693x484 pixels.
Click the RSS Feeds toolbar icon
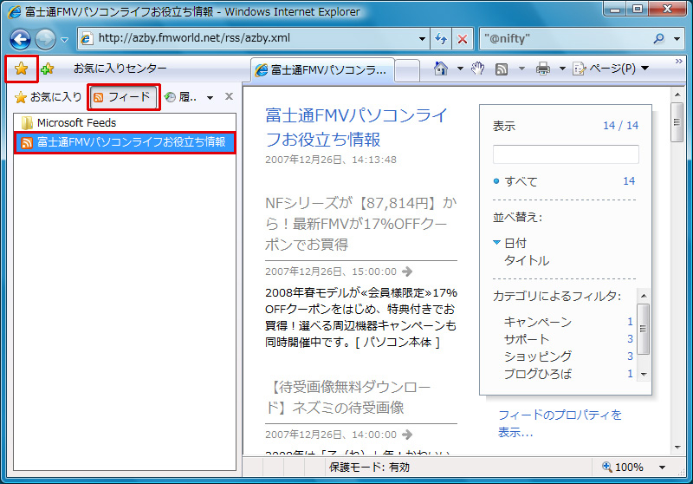pyautogui.click(x=502, y=69)
